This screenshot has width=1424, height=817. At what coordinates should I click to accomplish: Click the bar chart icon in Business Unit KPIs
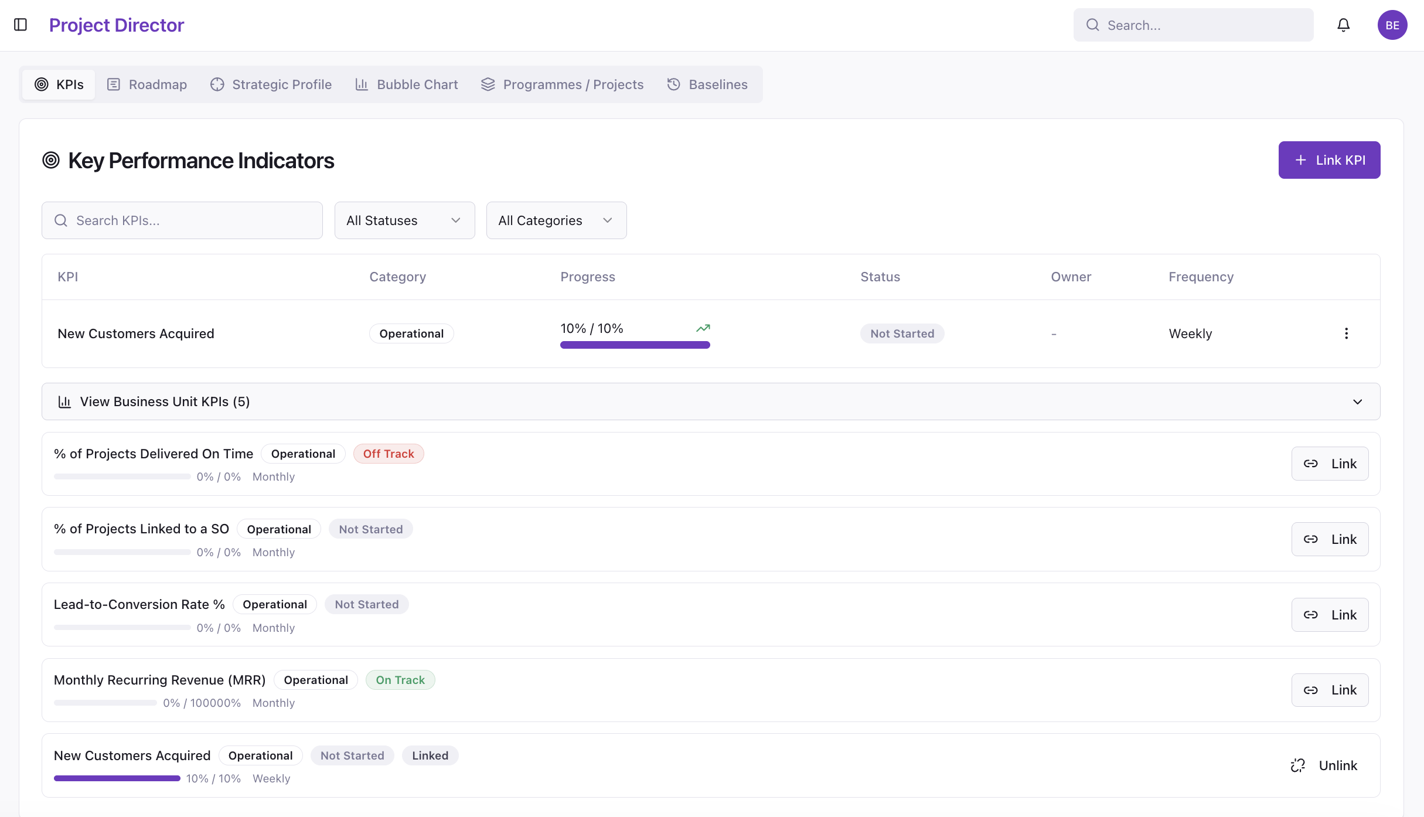[64, 402]
